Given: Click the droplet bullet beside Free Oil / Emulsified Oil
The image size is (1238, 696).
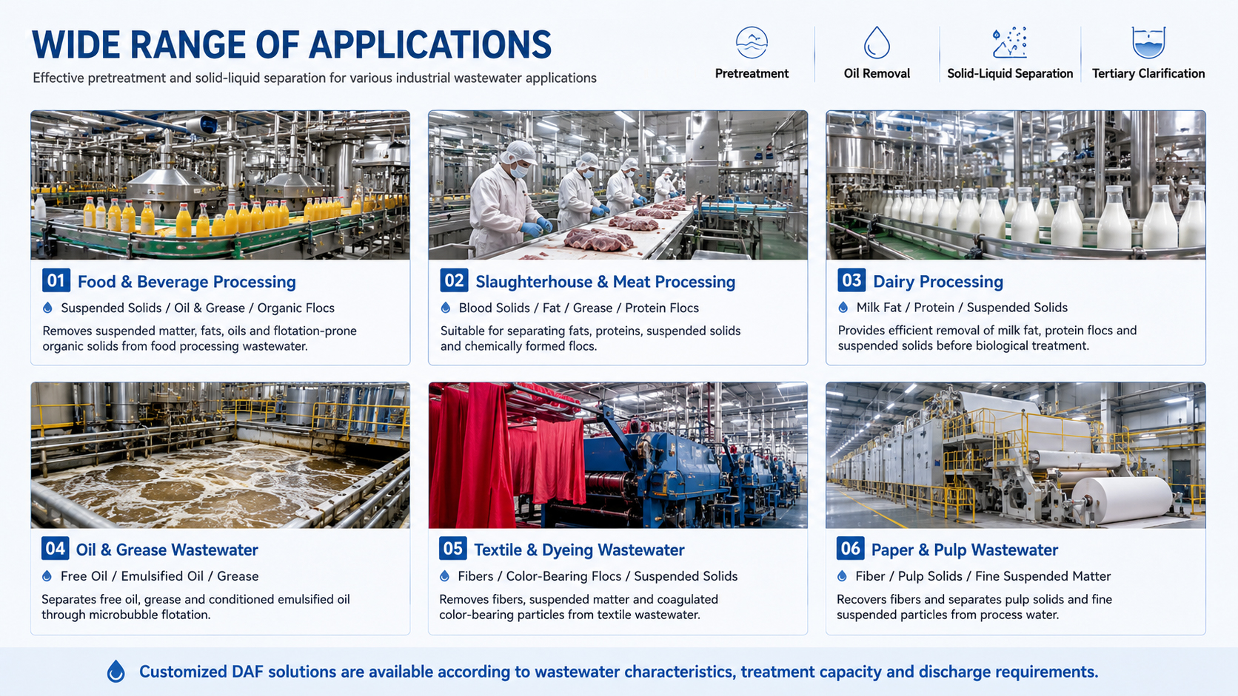Looking at the screenshot, I should tap(47, 576).
